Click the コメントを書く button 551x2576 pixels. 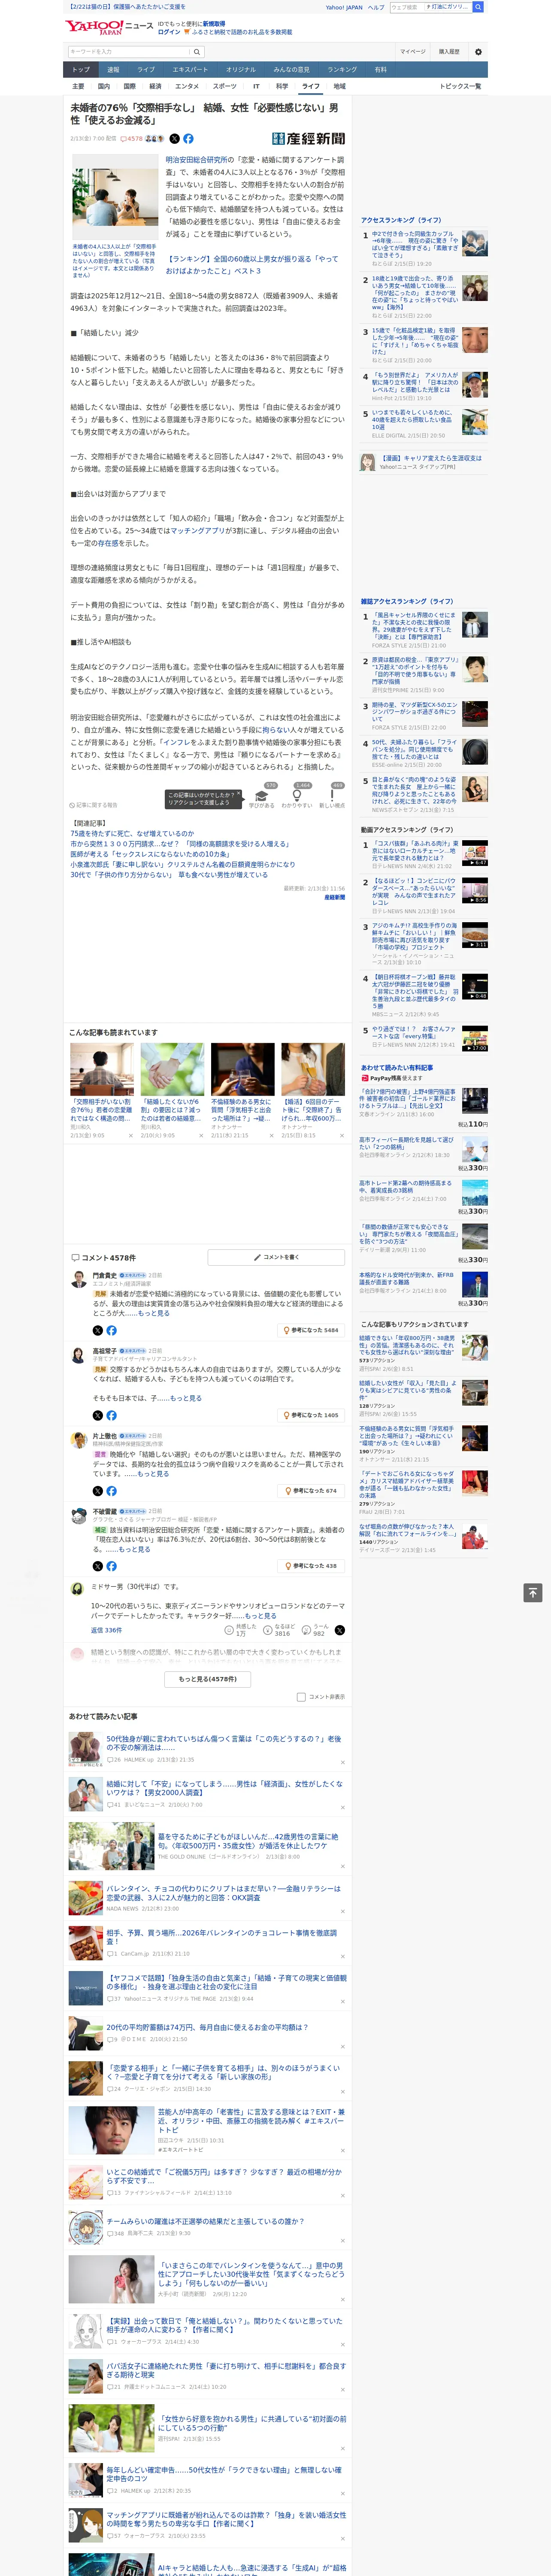click(x=276, y=1257)
